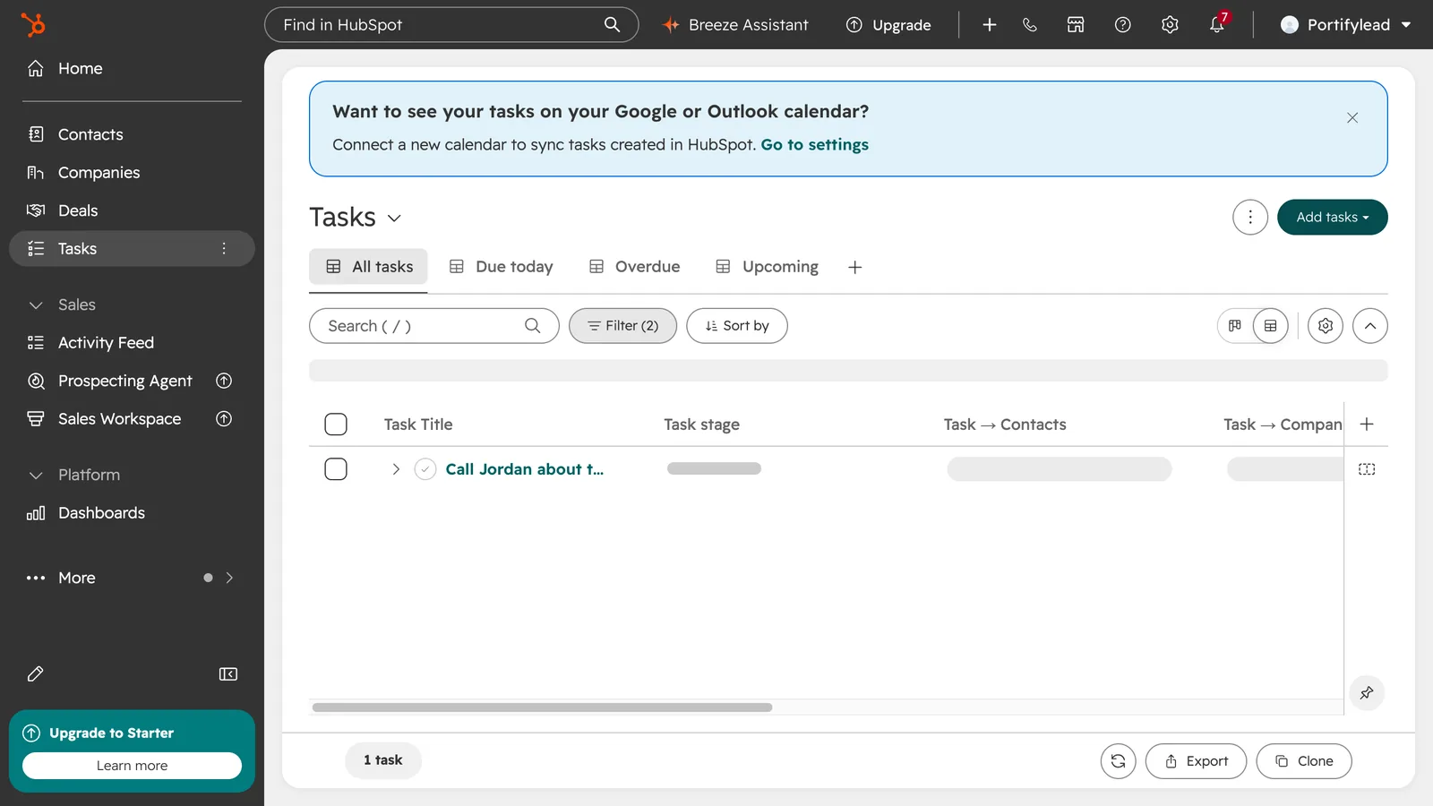View notifications via the bell icon

(1217, 24)
